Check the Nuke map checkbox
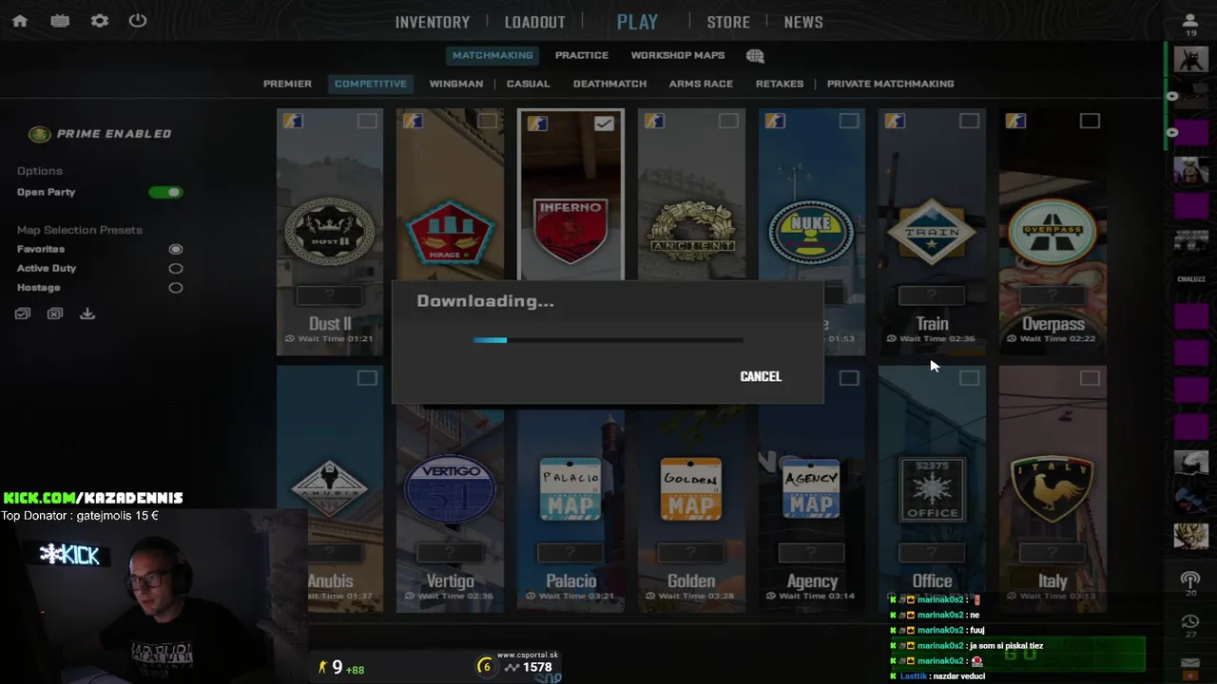This screenshot has height=684, width=1217. click(x=849, y=121)
